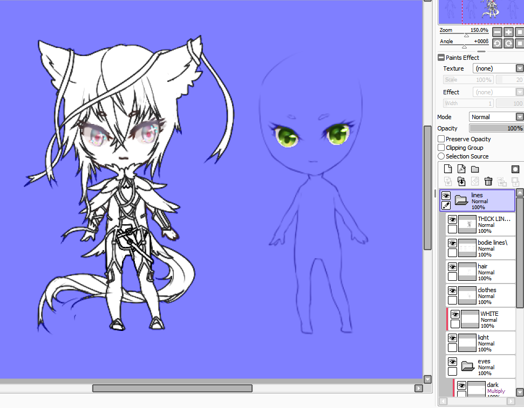Select Selection Source radio button
This screenshot has width=524, height=408.
click(441, 156)
